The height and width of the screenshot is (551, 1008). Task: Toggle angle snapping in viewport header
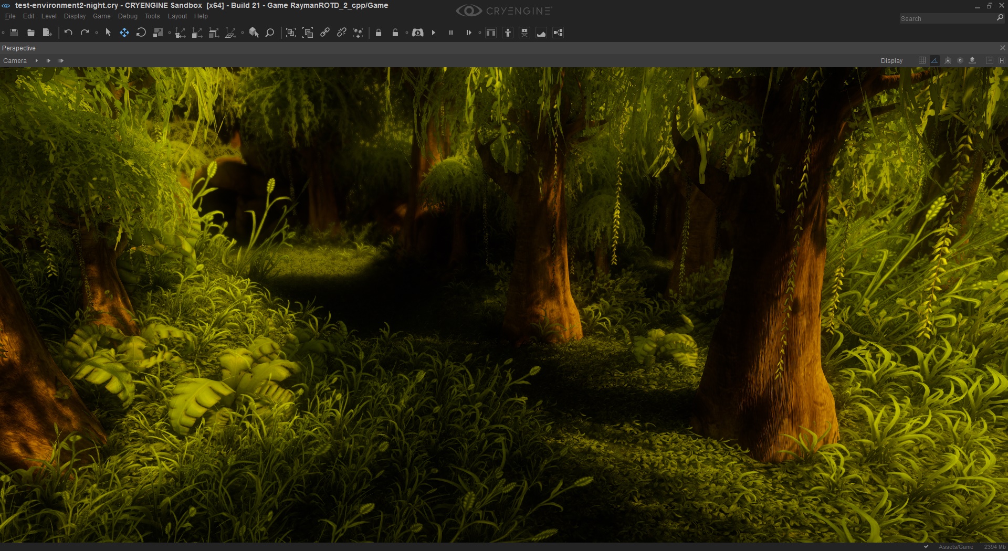point(934,60)
